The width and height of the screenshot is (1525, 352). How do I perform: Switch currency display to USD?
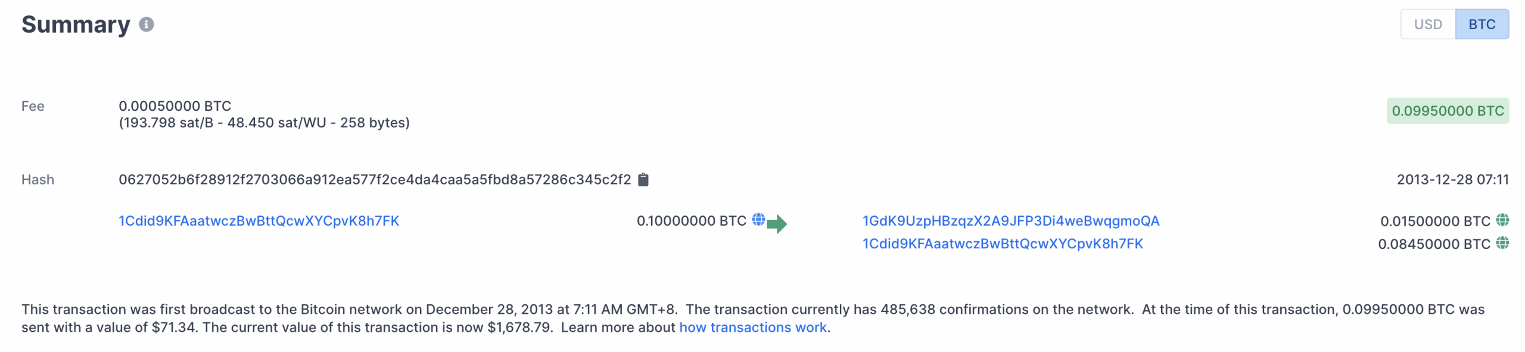coord(1428,24)
